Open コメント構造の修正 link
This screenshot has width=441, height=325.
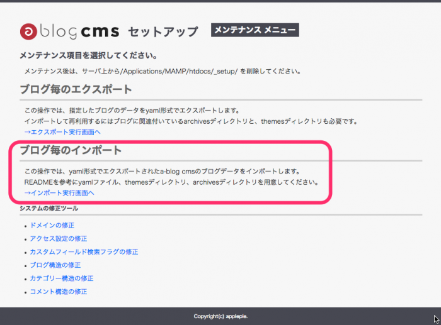[59, 291]
